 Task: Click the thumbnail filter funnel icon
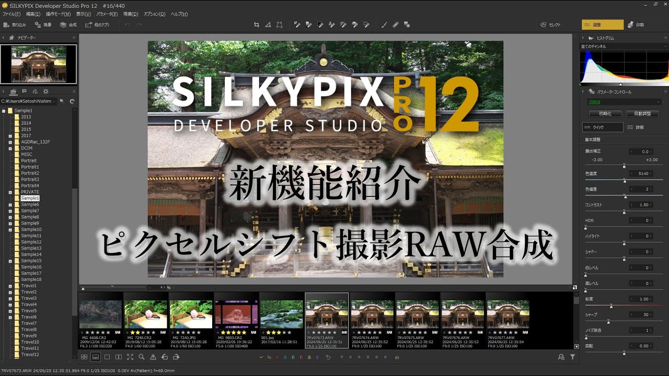[572, 357]
